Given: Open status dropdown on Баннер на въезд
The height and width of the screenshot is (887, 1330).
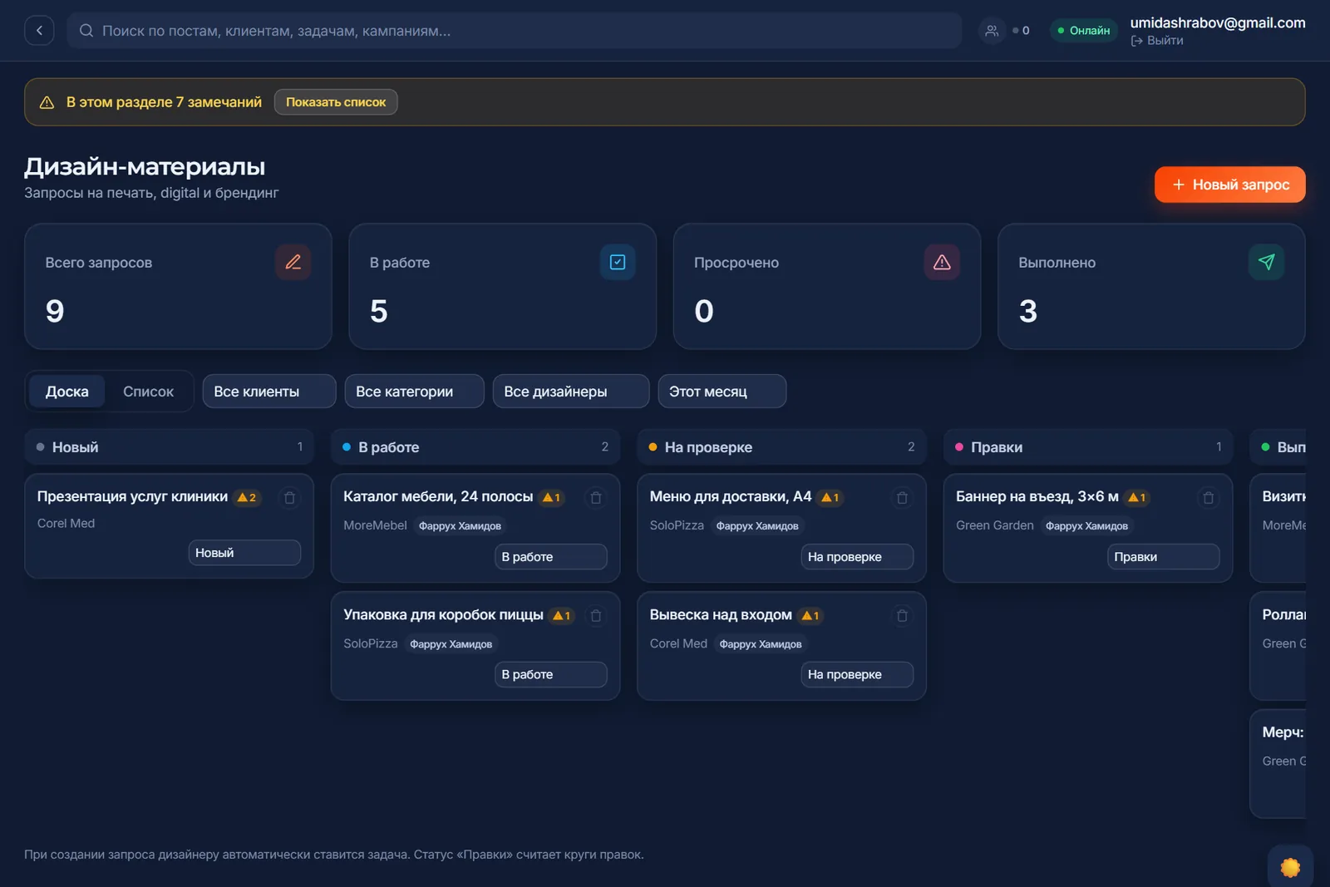Looking at the screenshot, I should (1164, 557).
